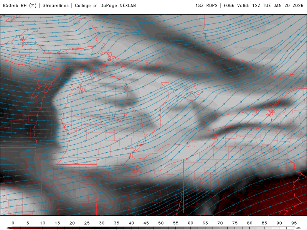Click the '35' value on the color scale
Image resolution: width=307 pixels, height=230 pixels.
click(x=117, y=223)
